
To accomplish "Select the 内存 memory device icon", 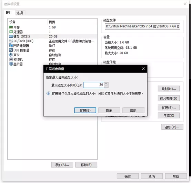I will point(11,27).
